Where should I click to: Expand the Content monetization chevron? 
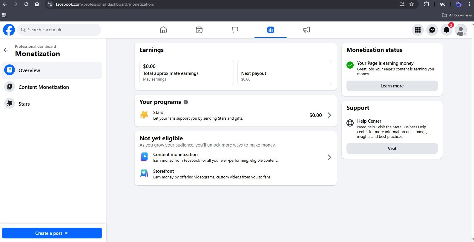(x=329, y=157)
